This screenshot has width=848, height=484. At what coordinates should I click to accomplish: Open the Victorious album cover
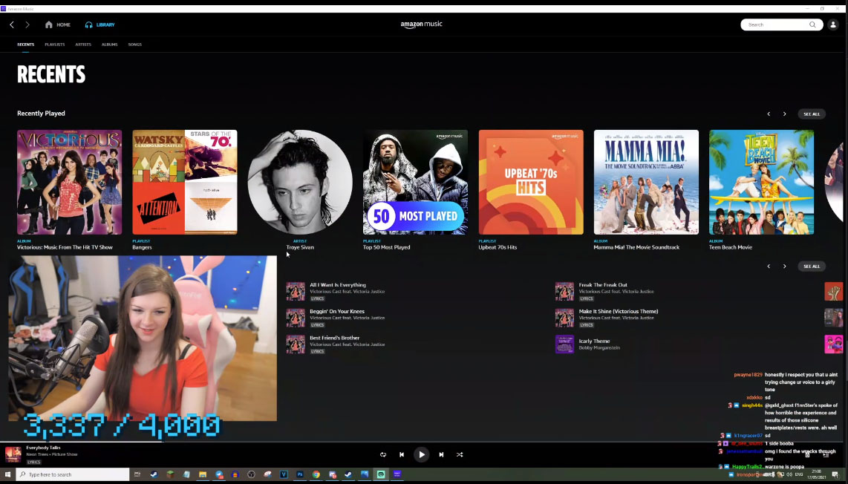click(x=69, y=183)
